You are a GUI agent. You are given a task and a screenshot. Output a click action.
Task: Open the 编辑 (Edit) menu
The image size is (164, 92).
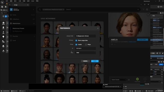tap(11, 1)
